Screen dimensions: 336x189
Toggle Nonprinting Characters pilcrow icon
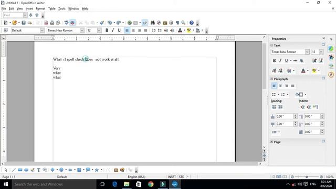coord(177,23)
